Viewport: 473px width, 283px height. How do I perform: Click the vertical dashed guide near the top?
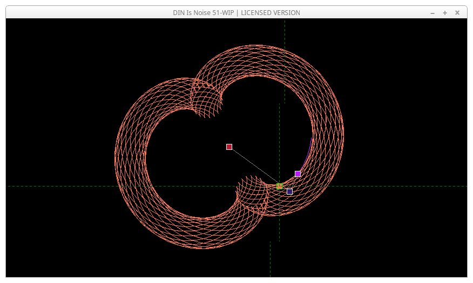point(285,32)
